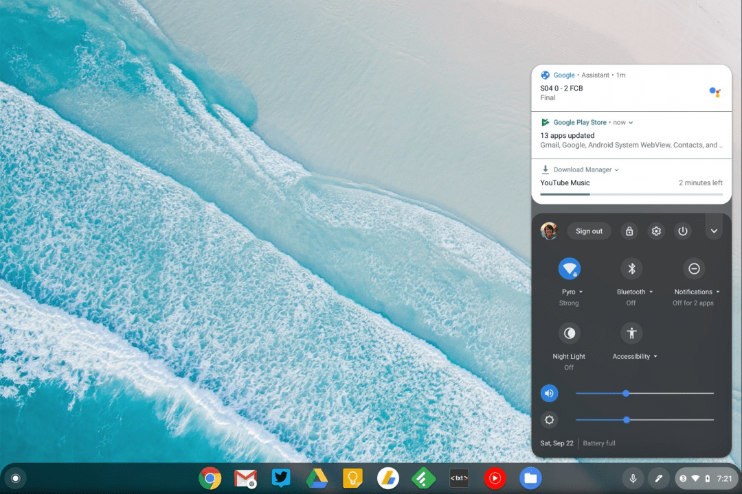Select the stylus tools icon near the clock
742x494 pixels.
658,478
